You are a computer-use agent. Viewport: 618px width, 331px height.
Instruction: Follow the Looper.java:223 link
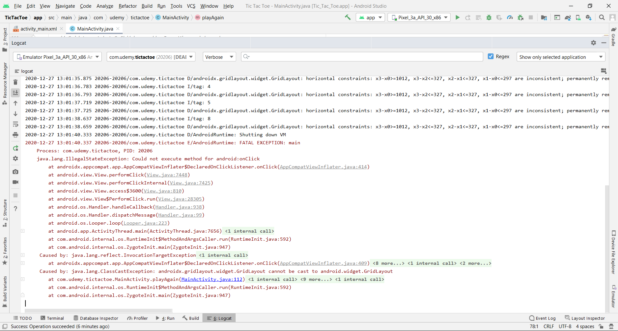pos(145,223)
